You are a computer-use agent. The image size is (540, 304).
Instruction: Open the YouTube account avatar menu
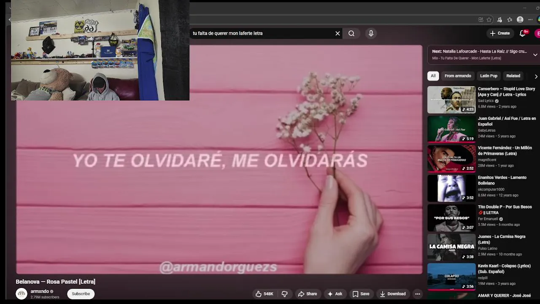click(x=538, y=33)
